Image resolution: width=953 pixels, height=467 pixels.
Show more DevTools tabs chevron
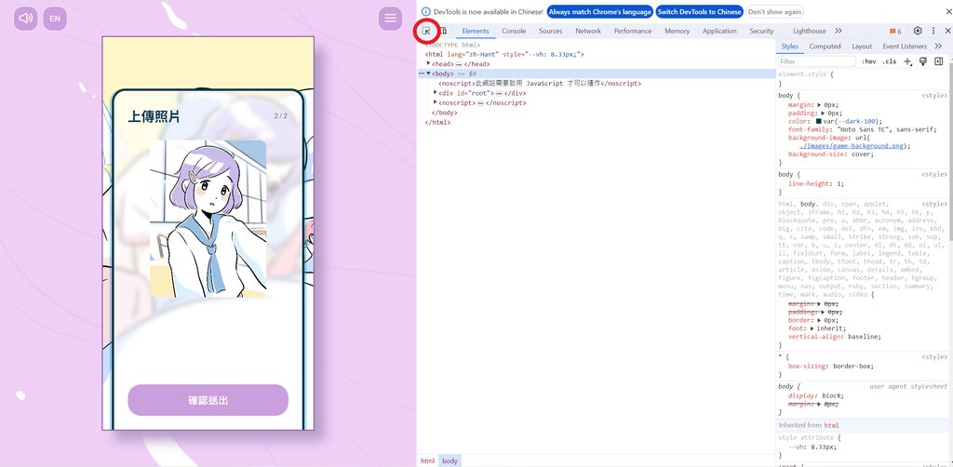(x=838, y=31)
